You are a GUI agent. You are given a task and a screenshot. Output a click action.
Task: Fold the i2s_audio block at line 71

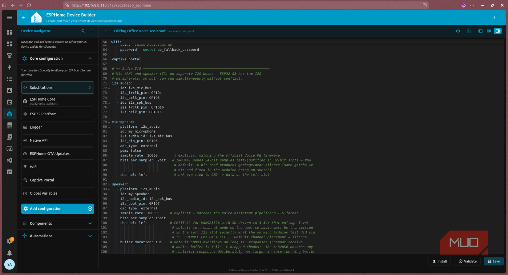(109, 84)
